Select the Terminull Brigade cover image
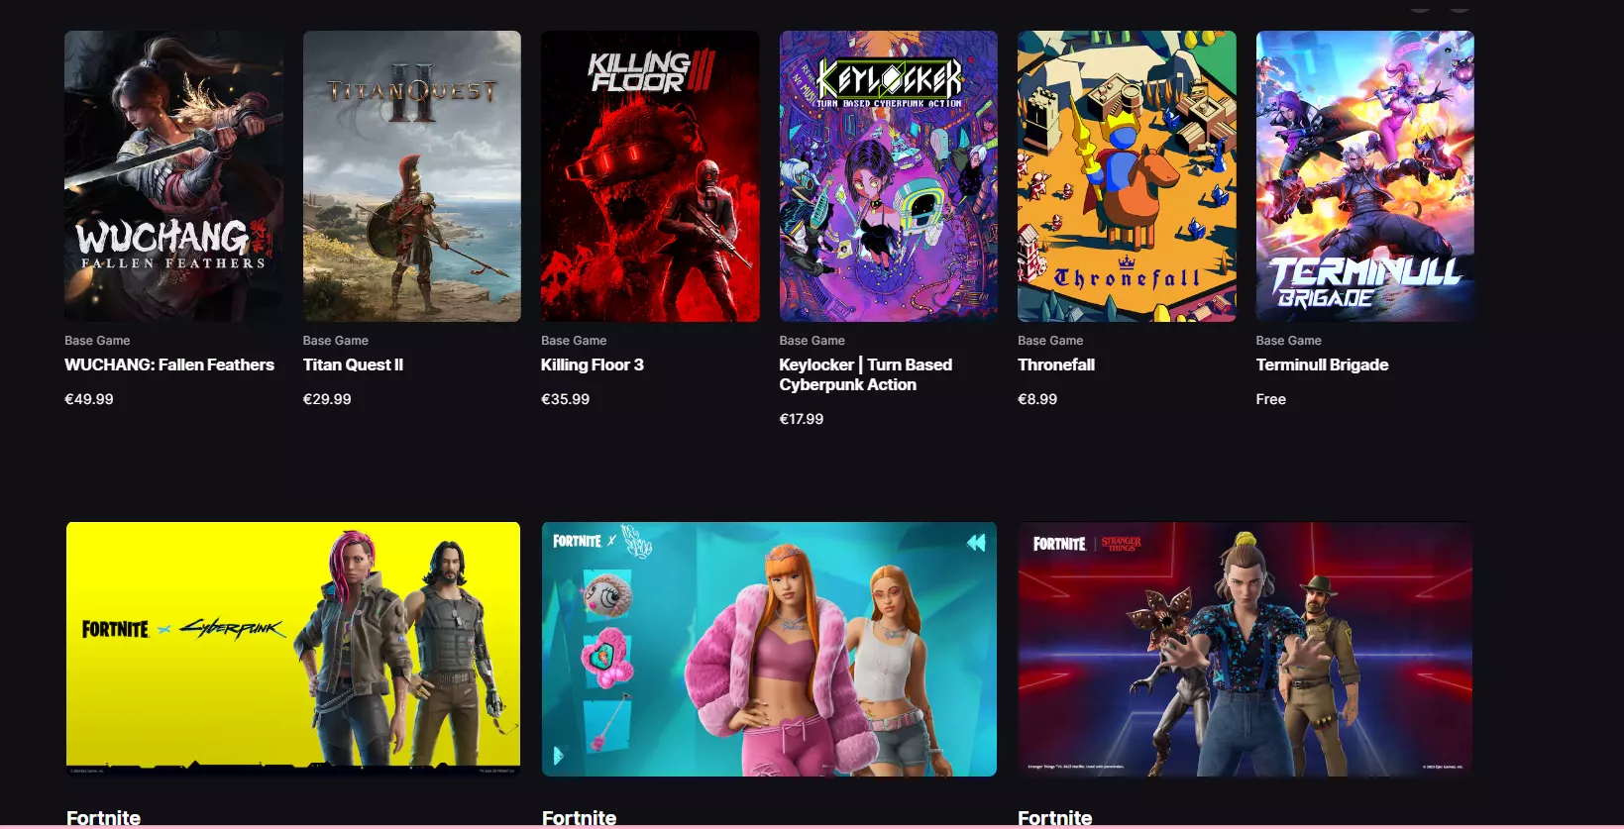Viewport: 1624px width, 829px height. [x=1365, y=176]
